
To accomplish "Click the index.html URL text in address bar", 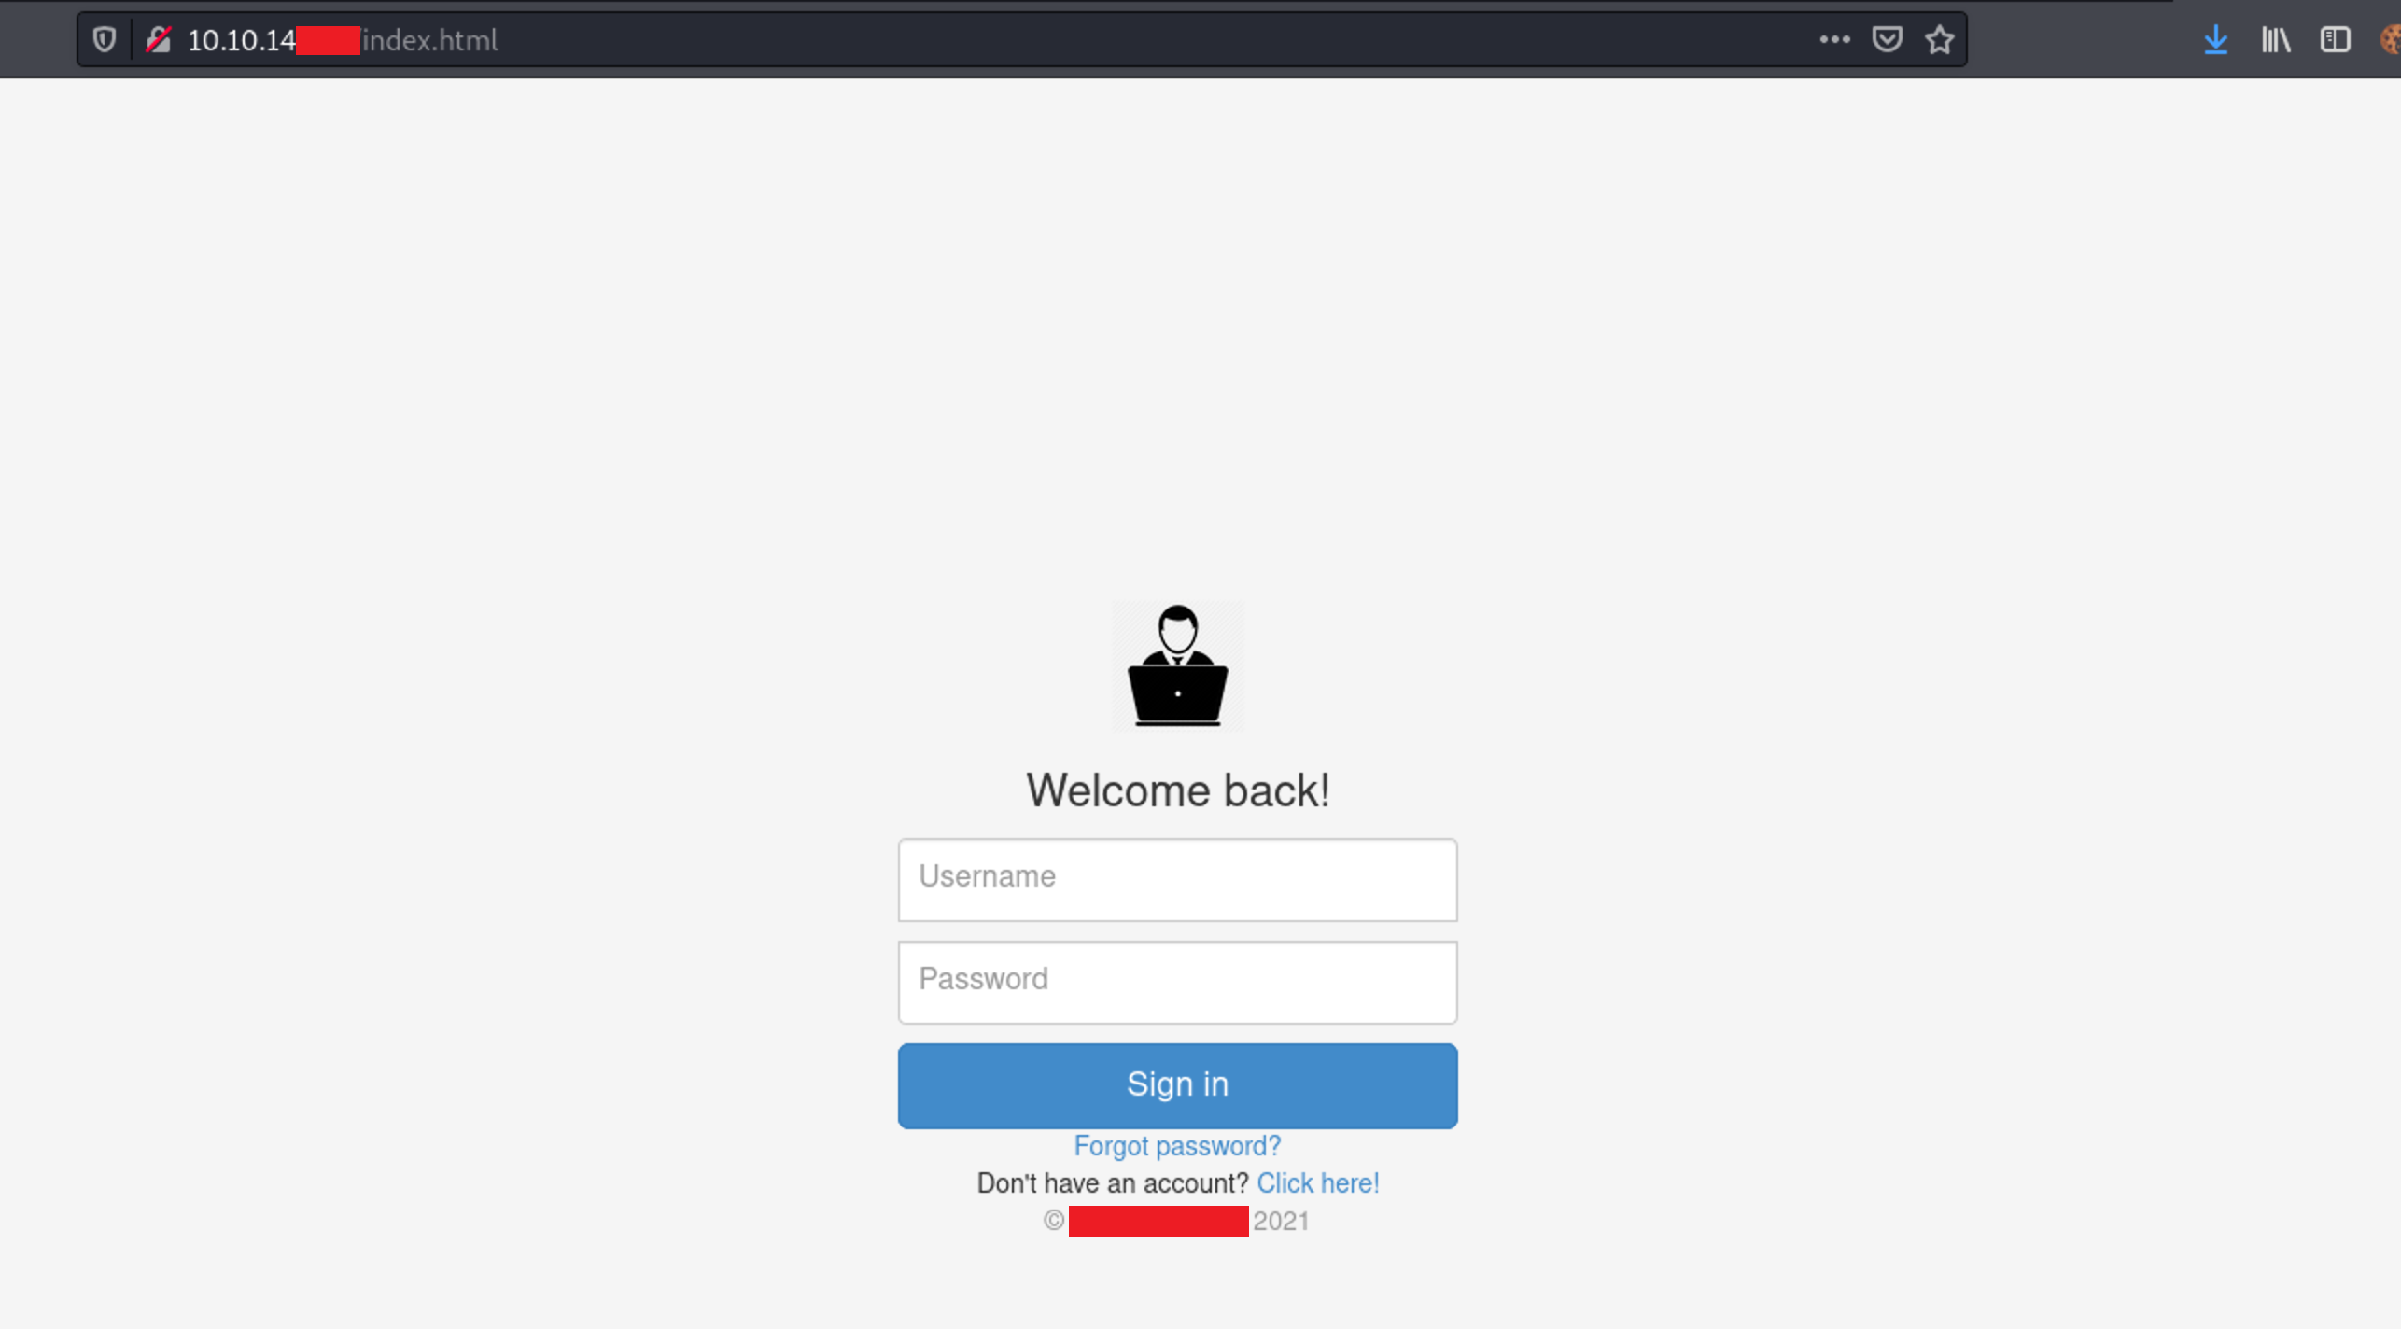I will (x=430, y=40).
